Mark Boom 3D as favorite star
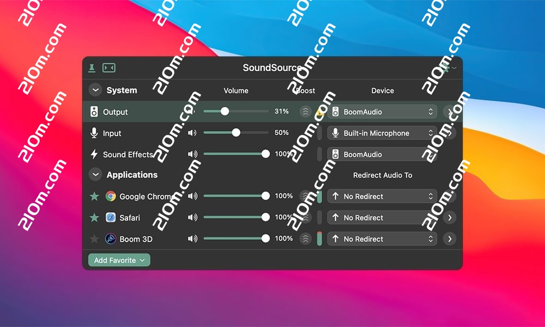 pos(95,239)
